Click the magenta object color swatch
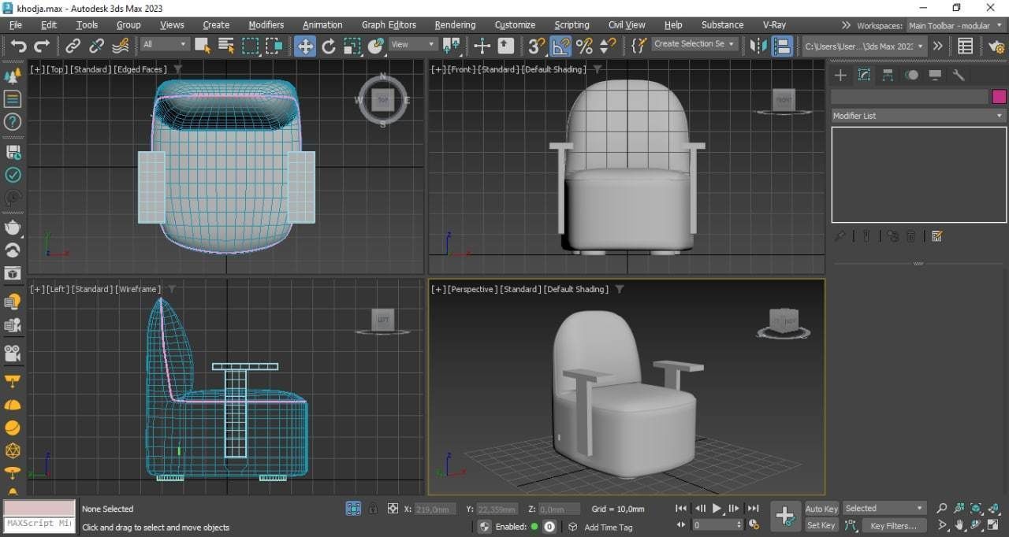 tap(999, 97)
